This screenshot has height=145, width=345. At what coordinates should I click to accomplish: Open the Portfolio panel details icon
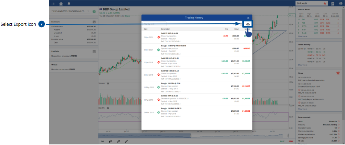click(94, 52)
